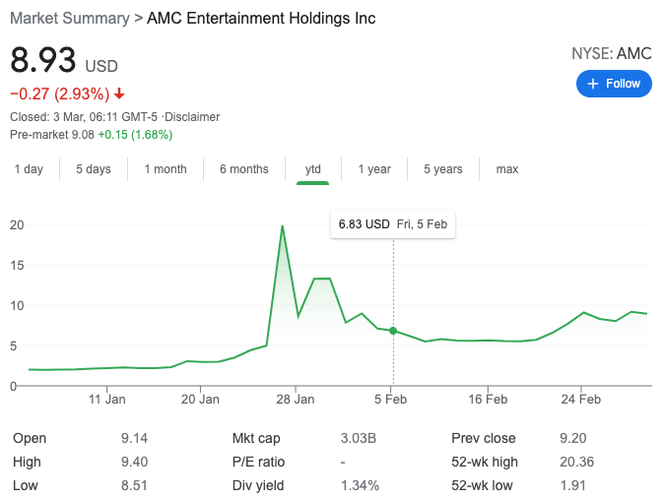This screenshot has height=501, width=663.
Task: Click the 20 Jan axis label
Action: pos(200,400)
